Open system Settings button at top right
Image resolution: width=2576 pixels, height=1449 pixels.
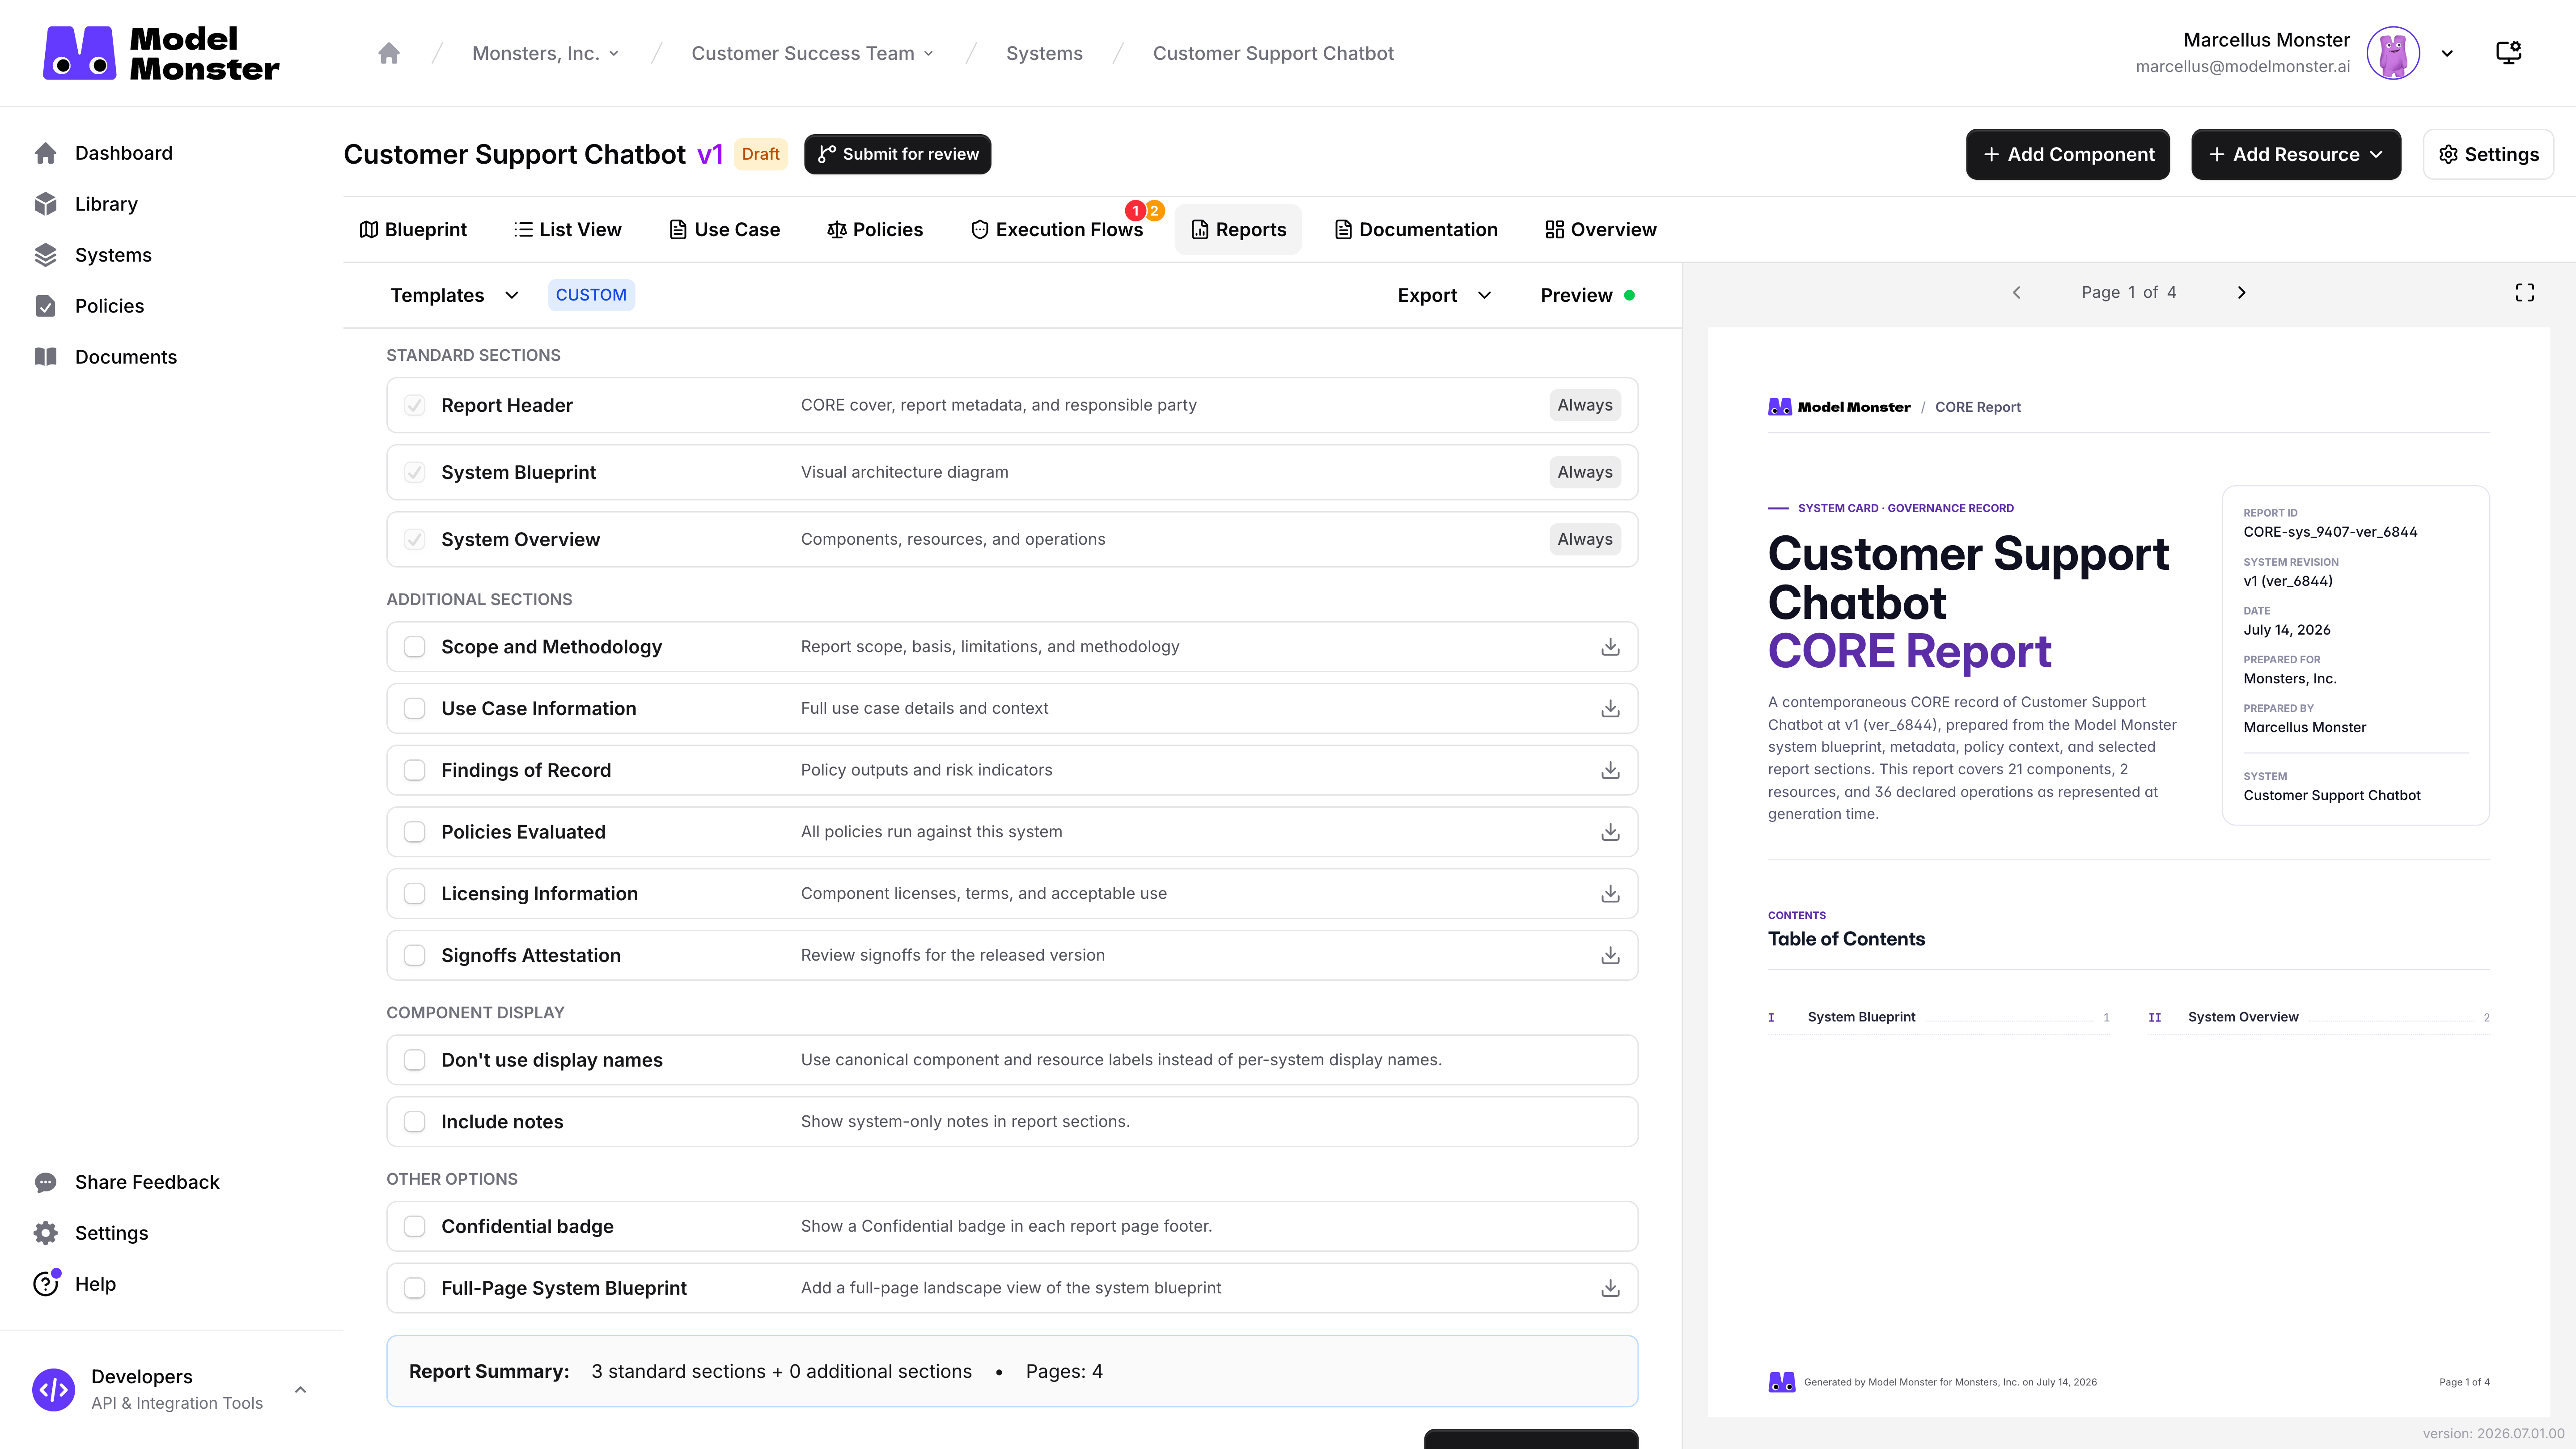[x=2488, y=154]
